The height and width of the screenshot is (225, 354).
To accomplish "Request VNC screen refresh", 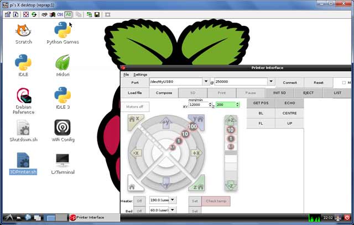I will pos(34,15).
